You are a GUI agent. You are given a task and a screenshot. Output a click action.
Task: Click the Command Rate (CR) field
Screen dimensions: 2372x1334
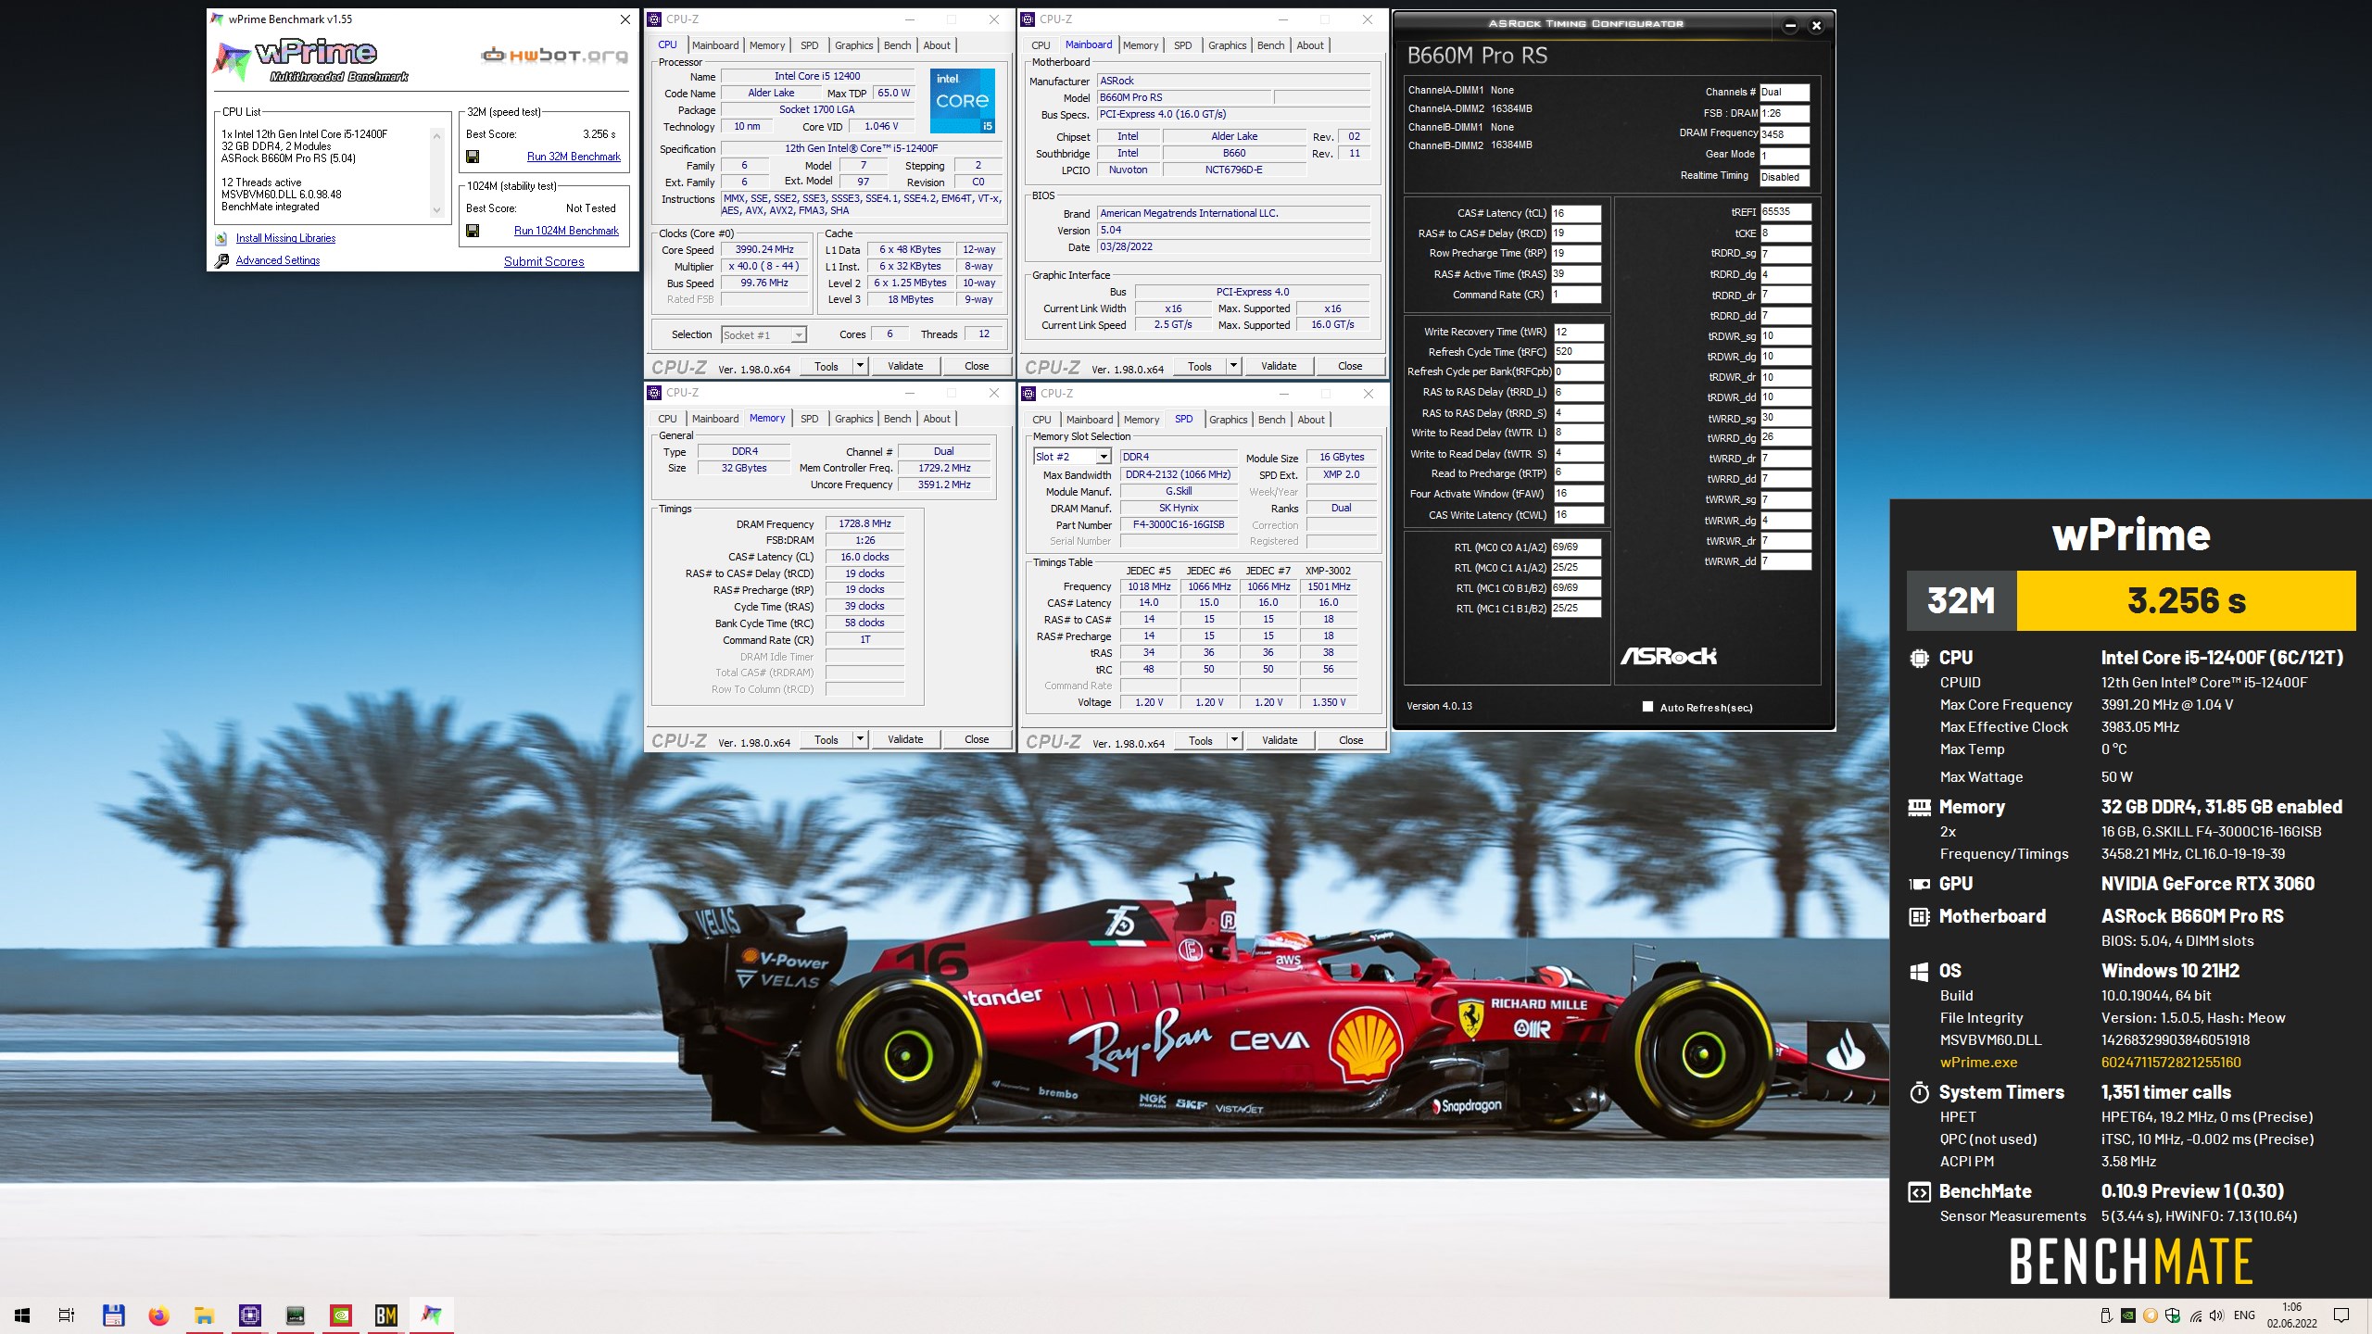coord(1576,295)
